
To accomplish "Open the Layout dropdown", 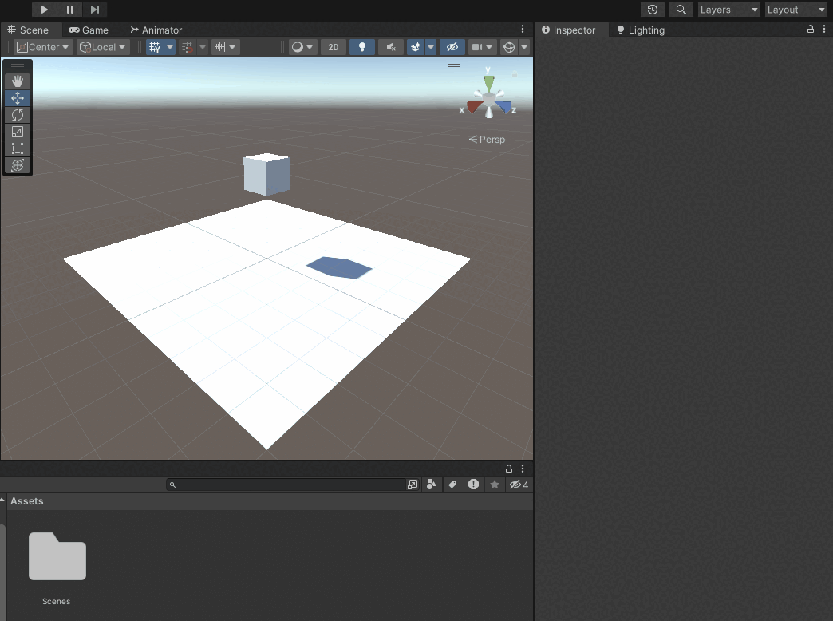I will [x=795, y=10].
